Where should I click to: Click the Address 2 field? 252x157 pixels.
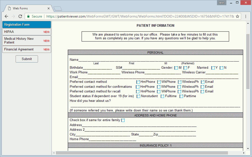tap(140, 130)
